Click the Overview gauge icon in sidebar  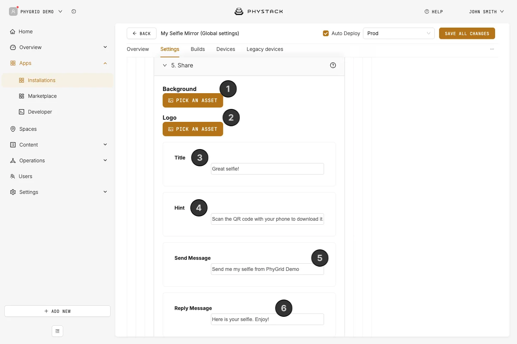click(13, 47)
